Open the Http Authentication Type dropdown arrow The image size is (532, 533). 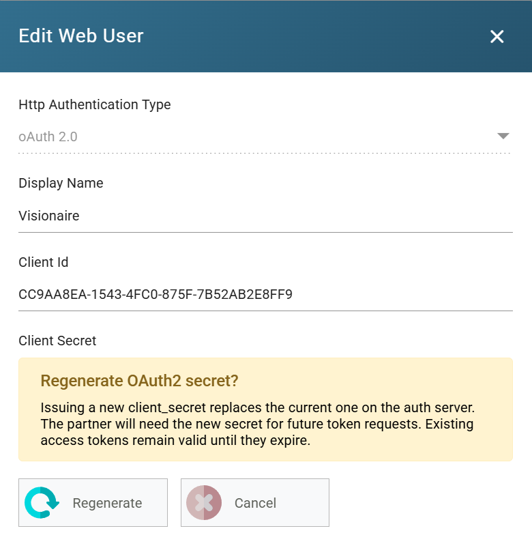tap(503, 136)
